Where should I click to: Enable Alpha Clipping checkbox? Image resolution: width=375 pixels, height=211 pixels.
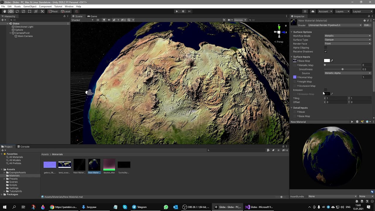(325, 47)
